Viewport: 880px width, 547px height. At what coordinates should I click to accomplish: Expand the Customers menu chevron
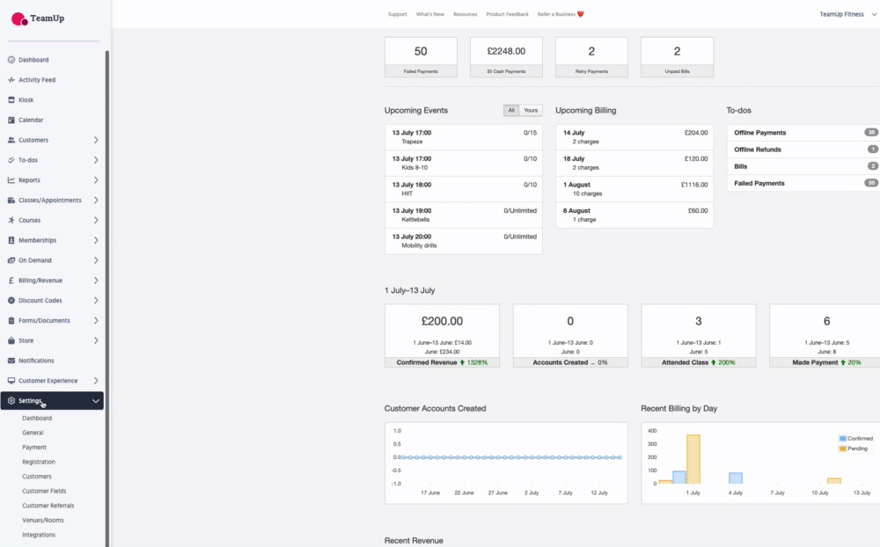click(x=96, y=140)
